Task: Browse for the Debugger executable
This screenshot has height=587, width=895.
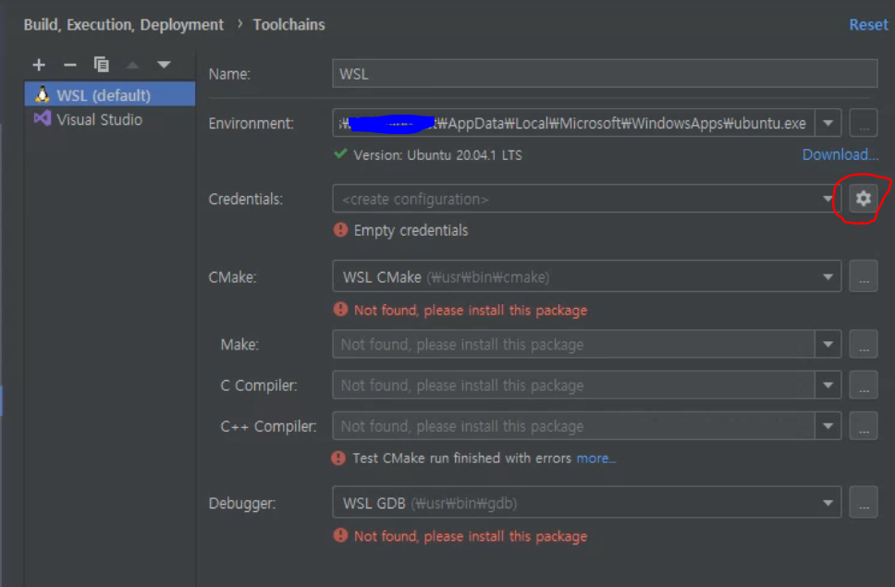Action: point(863,503)
